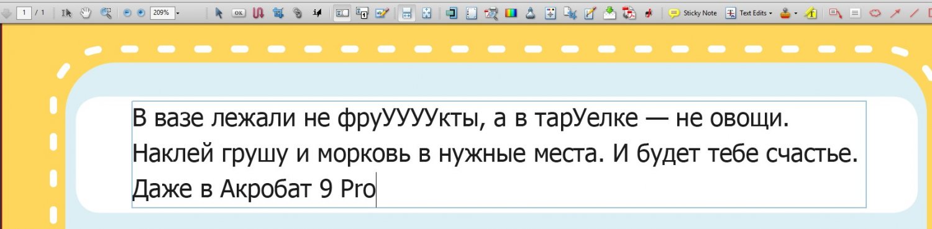Toggle the Fit Width scrolling view
Image resolution: width=932 pixels, height=229 pixels.
pyautogui.click(x=406, y=12)
